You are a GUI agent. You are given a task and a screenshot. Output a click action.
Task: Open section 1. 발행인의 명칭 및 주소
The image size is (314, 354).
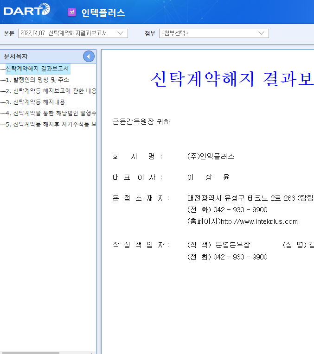[x=37, y=80]
